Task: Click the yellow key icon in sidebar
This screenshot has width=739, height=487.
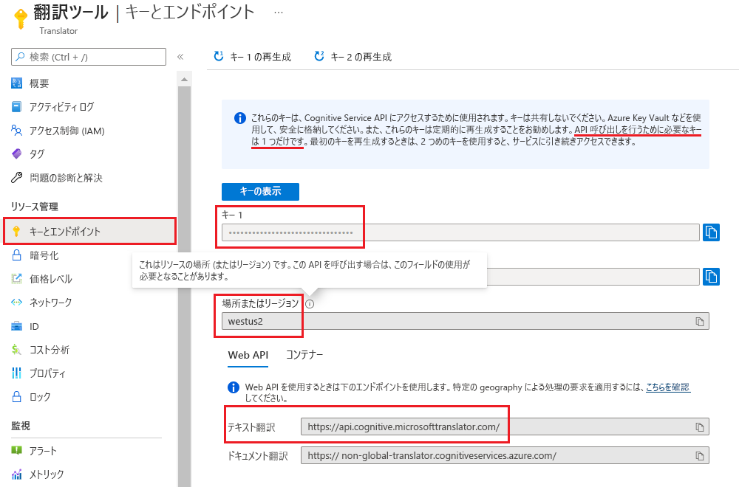Action: pyautogui.click(x=16, y=231)
